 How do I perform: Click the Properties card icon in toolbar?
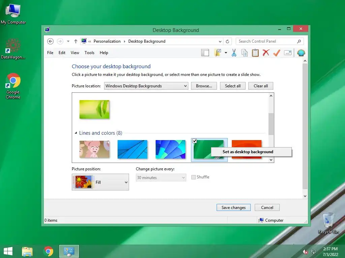288,53
